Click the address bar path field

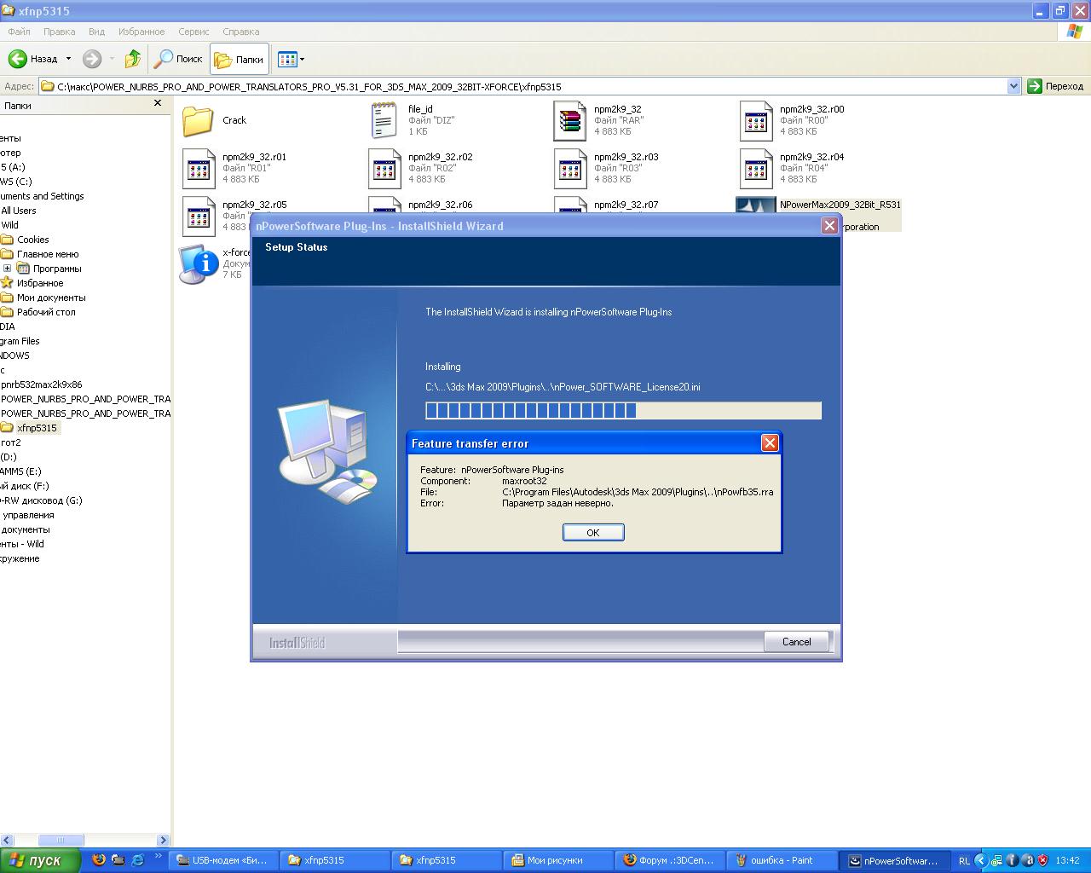[x=522, y=86]
